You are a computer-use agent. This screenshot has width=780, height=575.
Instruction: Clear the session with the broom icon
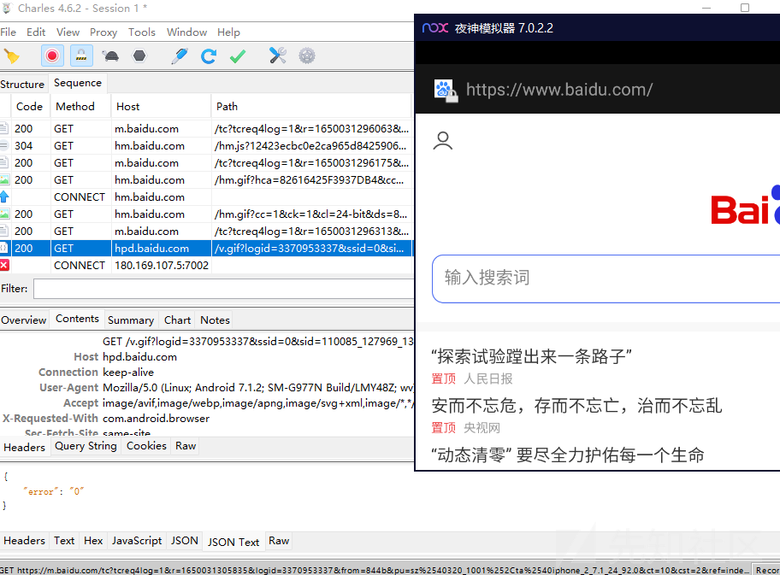(x=11, y=56)
